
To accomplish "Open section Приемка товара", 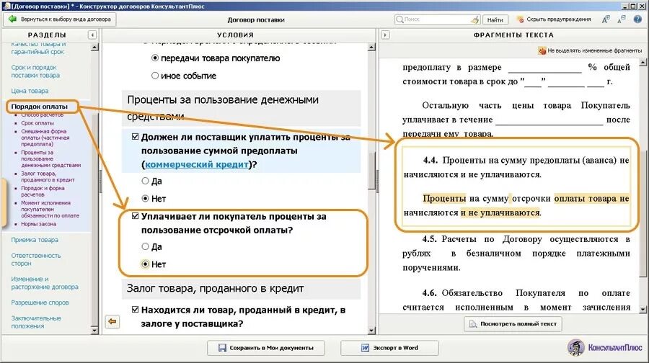I will pyautogui.click(x=35, y=240).
